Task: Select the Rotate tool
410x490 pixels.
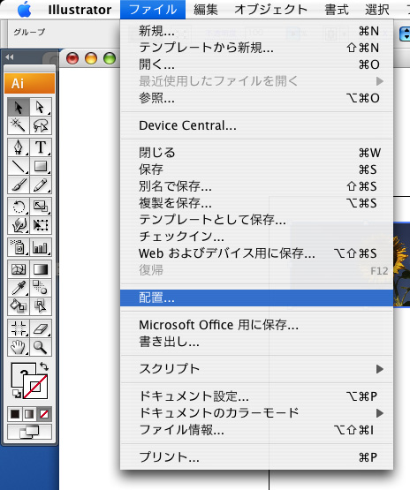Action: pyautogui.click(x=19, y=207)
